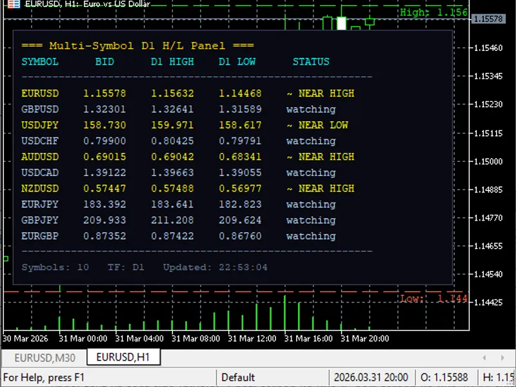Click the EURUSD D1 high value 1.15632

coord(172,94)
